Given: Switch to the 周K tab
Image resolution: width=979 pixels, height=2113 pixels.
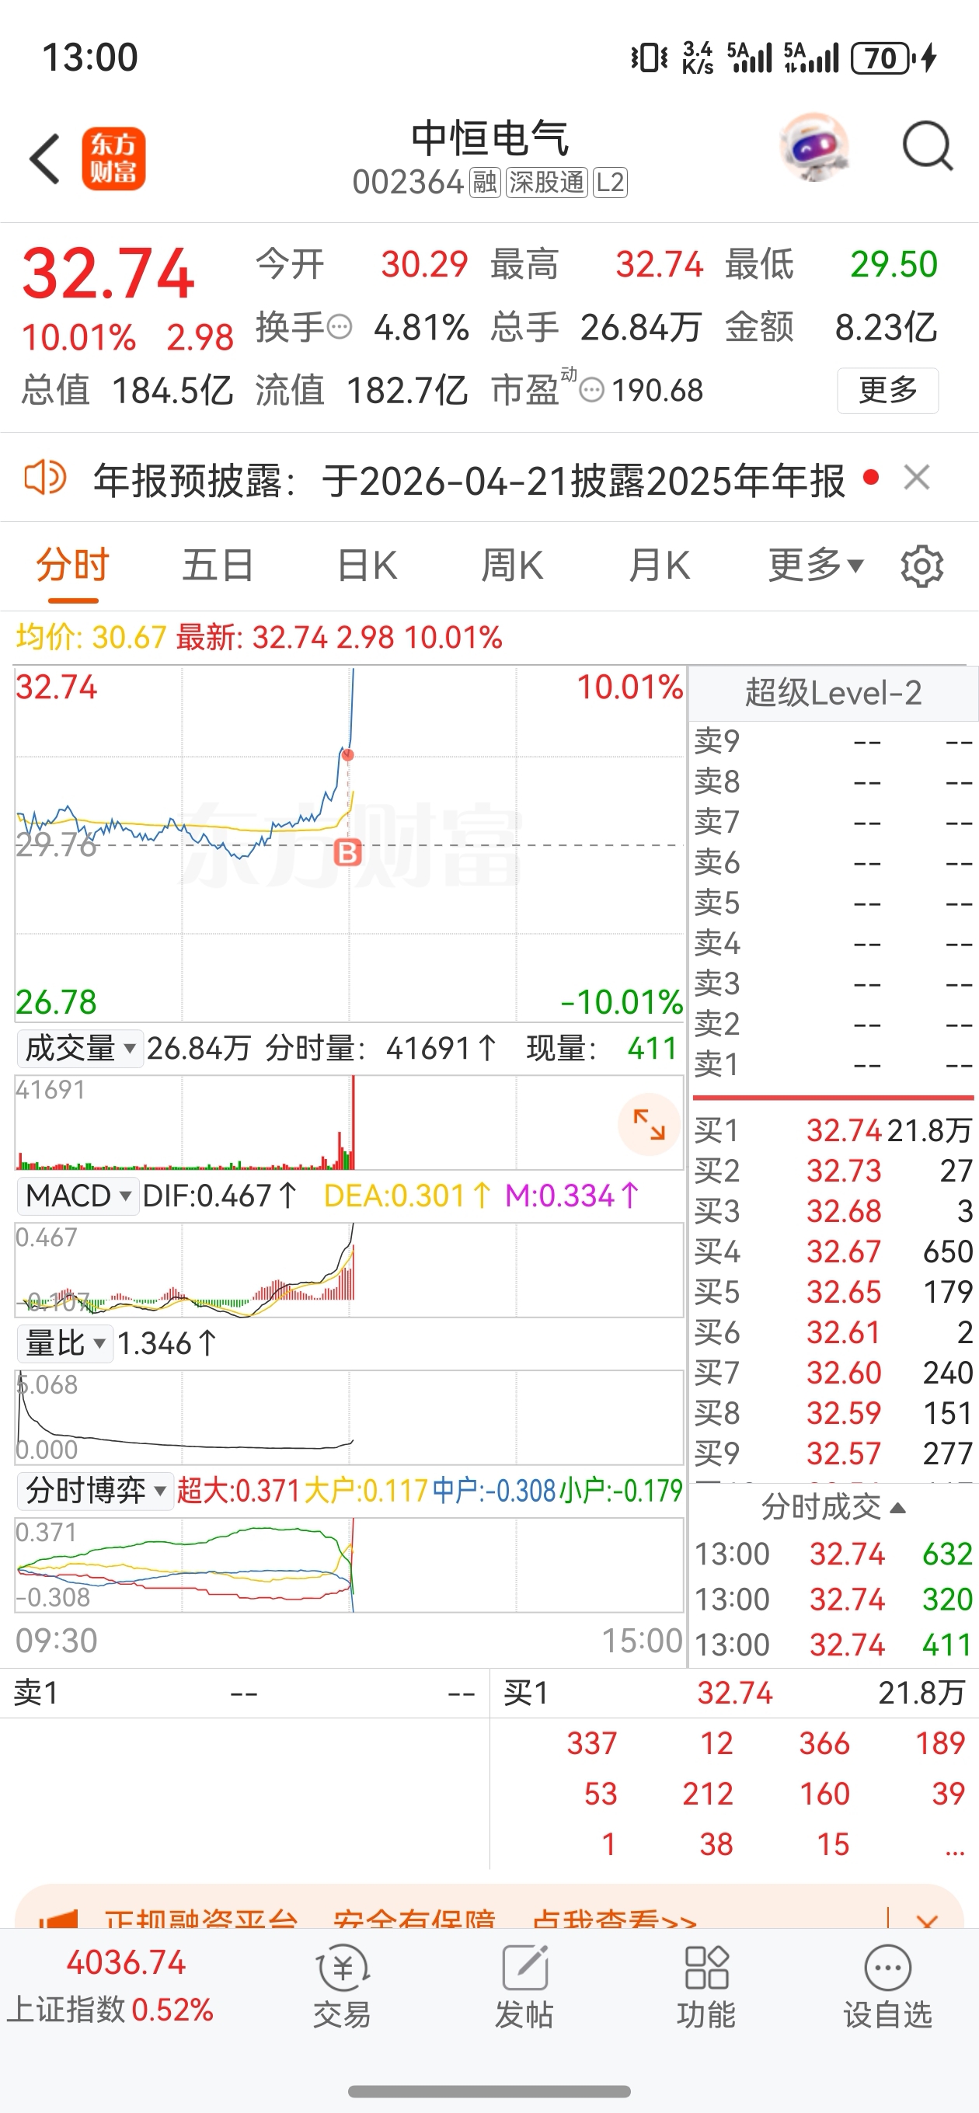Looking at the screenshot, I should (x=512, y=566).
